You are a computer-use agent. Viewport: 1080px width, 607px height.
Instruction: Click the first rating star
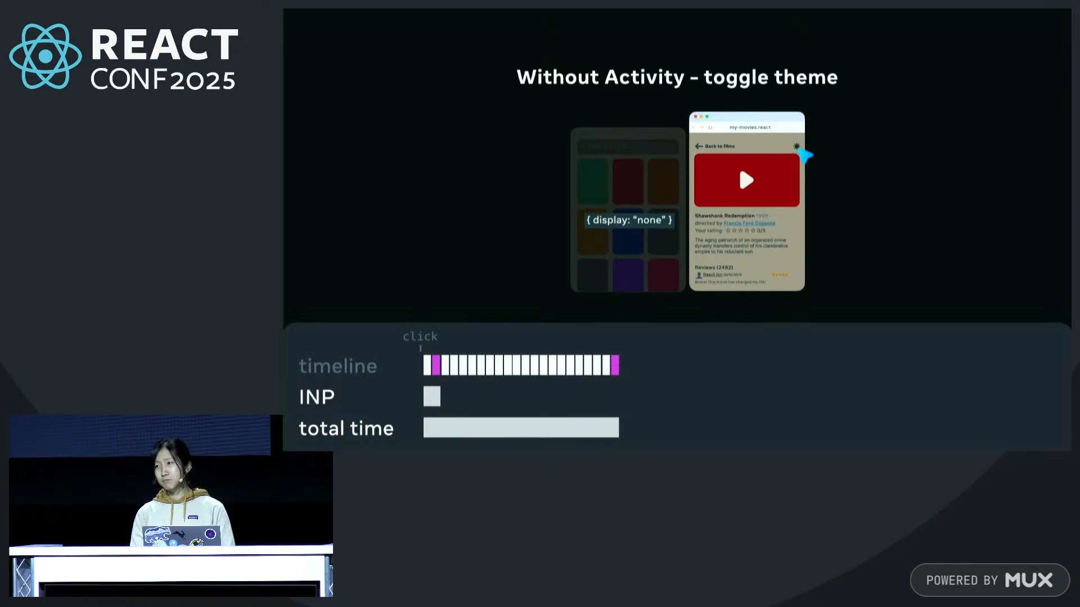point(728,230)
